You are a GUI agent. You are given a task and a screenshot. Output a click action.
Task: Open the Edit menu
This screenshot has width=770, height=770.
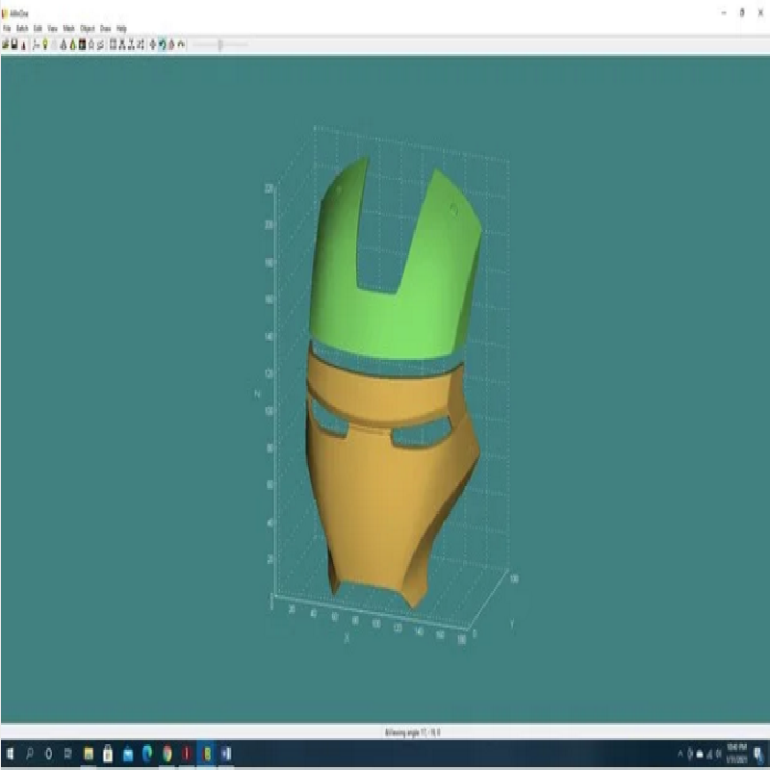[x=37, y=29]
